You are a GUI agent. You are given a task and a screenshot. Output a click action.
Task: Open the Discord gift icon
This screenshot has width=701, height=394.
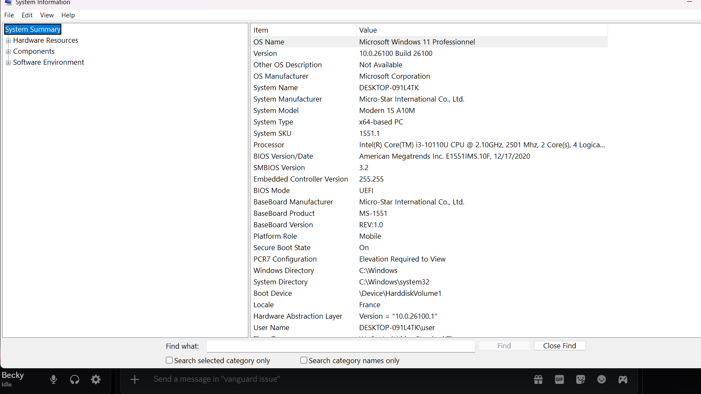pyautogui.click(x=538, y=380)
